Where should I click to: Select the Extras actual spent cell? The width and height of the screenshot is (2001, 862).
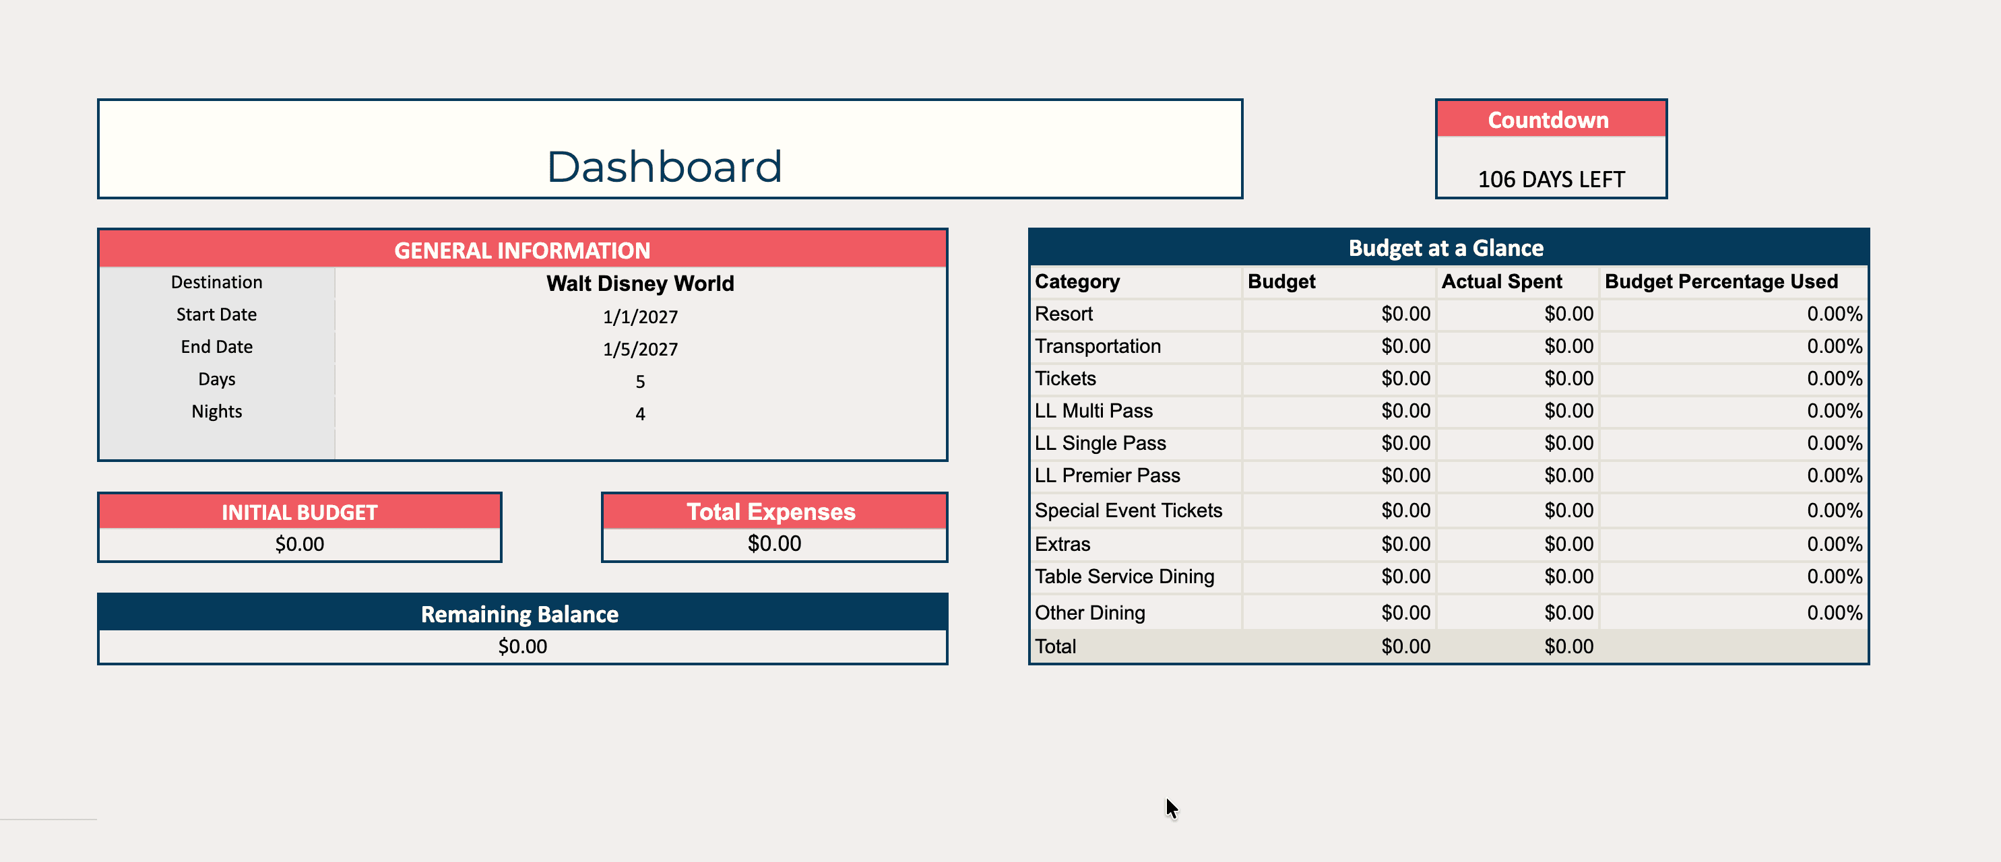[x=1517, y=544]
